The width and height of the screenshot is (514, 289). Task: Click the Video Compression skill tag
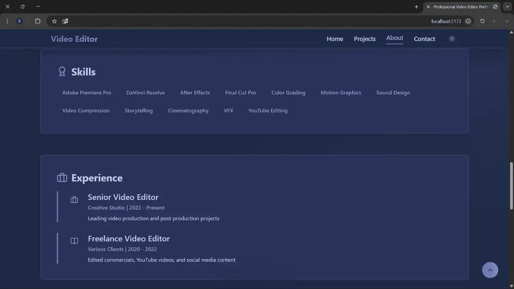pos(86,110)
